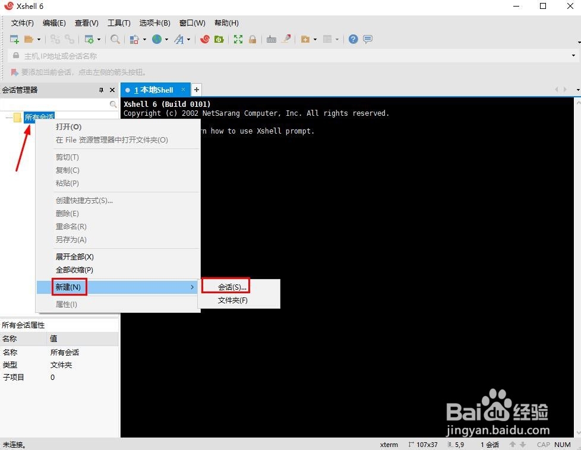Expand the address bar dropdown arrow
Screen dimensions: 581x450
click(x=573, y=56)
